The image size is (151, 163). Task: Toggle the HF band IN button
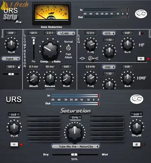pyautogui.click(x=141, y=59)
